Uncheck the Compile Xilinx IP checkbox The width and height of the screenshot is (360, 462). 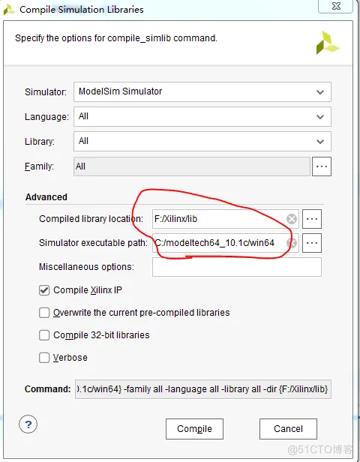click(x=44, y=290)
